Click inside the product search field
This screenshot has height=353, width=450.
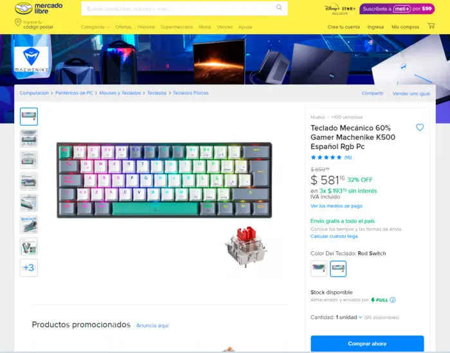(x=177, y=8)
